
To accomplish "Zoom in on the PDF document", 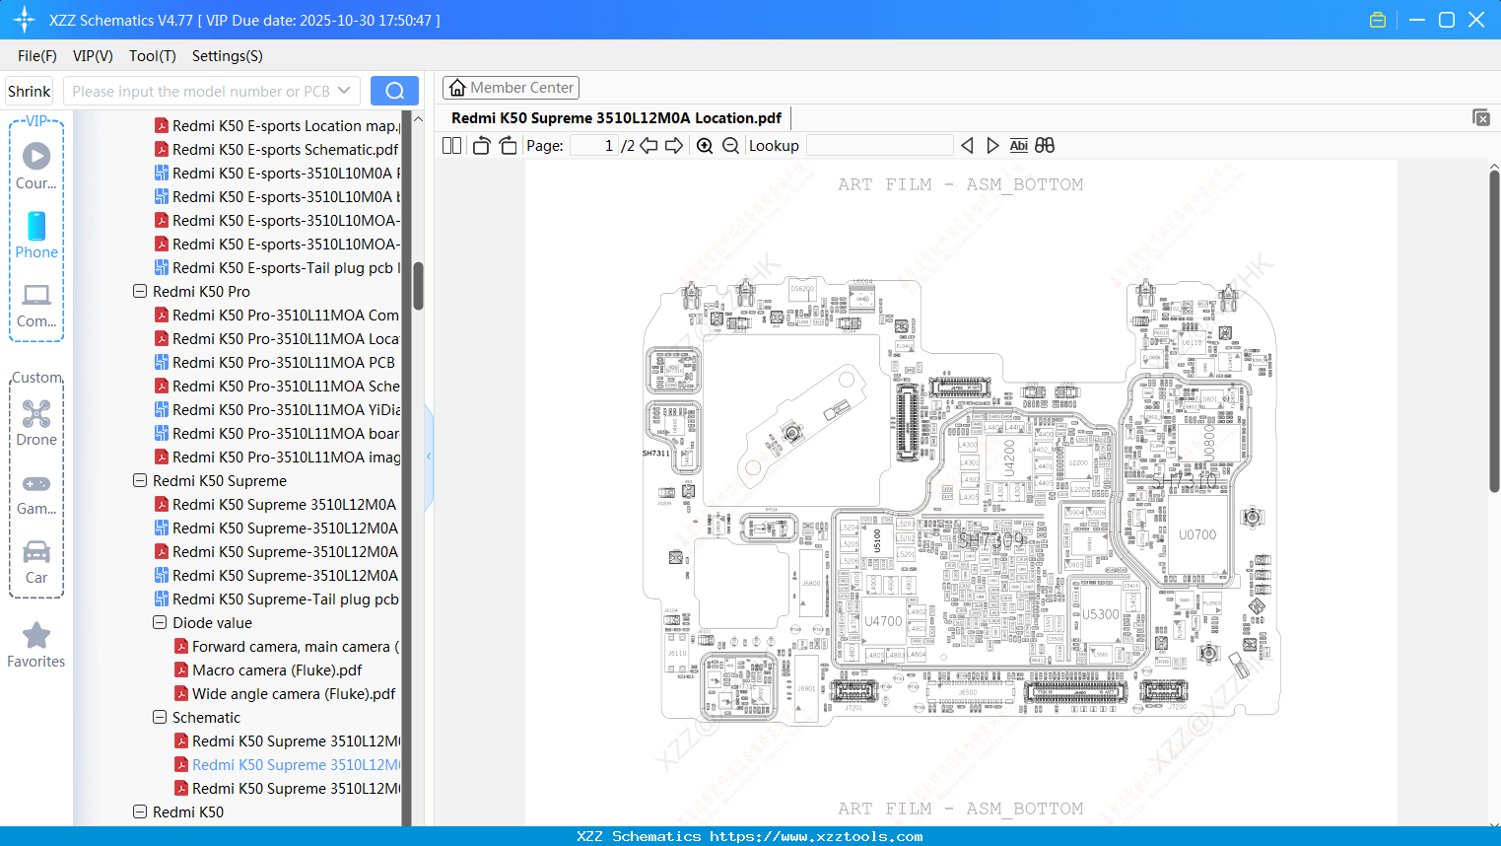I will [x=705, y=145].
